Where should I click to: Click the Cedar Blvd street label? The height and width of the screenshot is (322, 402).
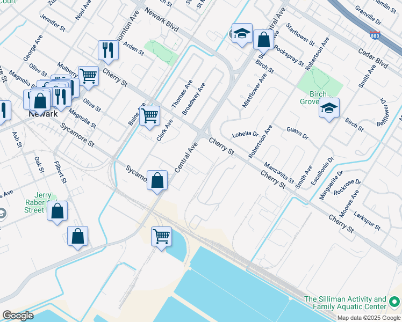tap(373, 58)
